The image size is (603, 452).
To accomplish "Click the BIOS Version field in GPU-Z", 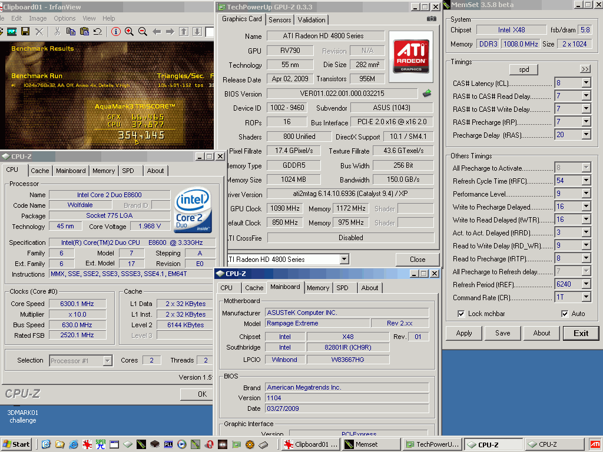I will 342,94.
